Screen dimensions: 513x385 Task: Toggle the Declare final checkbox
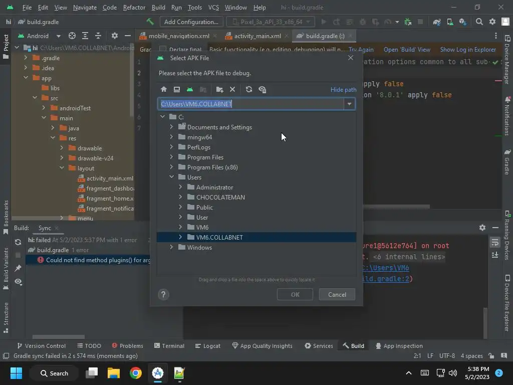pos(163,50)
